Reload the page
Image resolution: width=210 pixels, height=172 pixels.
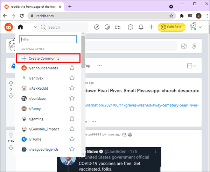(x=22, y=16)
